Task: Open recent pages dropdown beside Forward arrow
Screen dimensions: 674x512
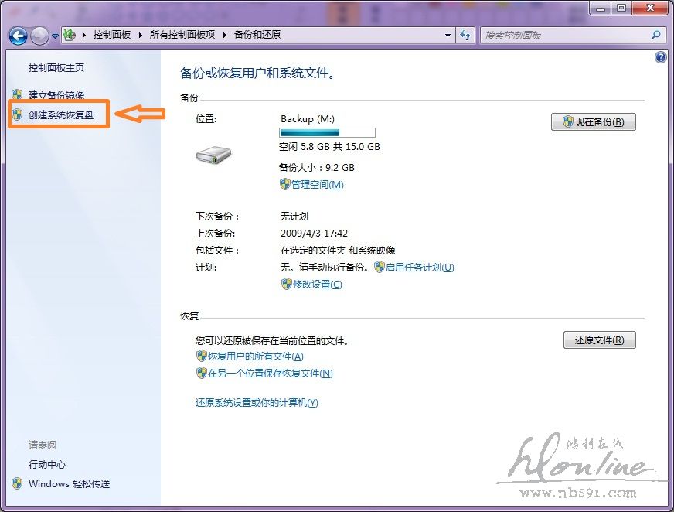Action: [55, 36]
